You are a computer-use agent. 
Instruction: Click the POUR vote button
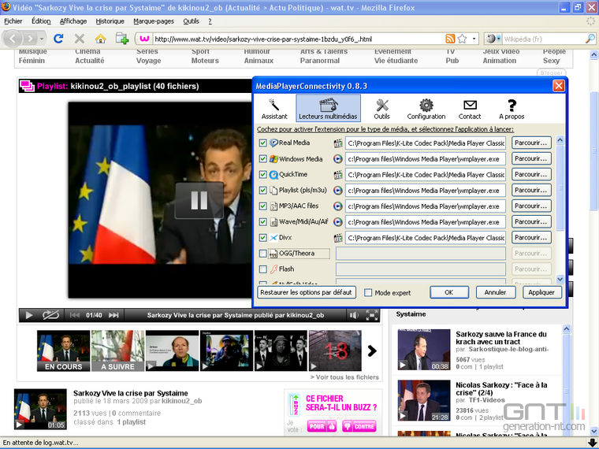click(322, 426)
